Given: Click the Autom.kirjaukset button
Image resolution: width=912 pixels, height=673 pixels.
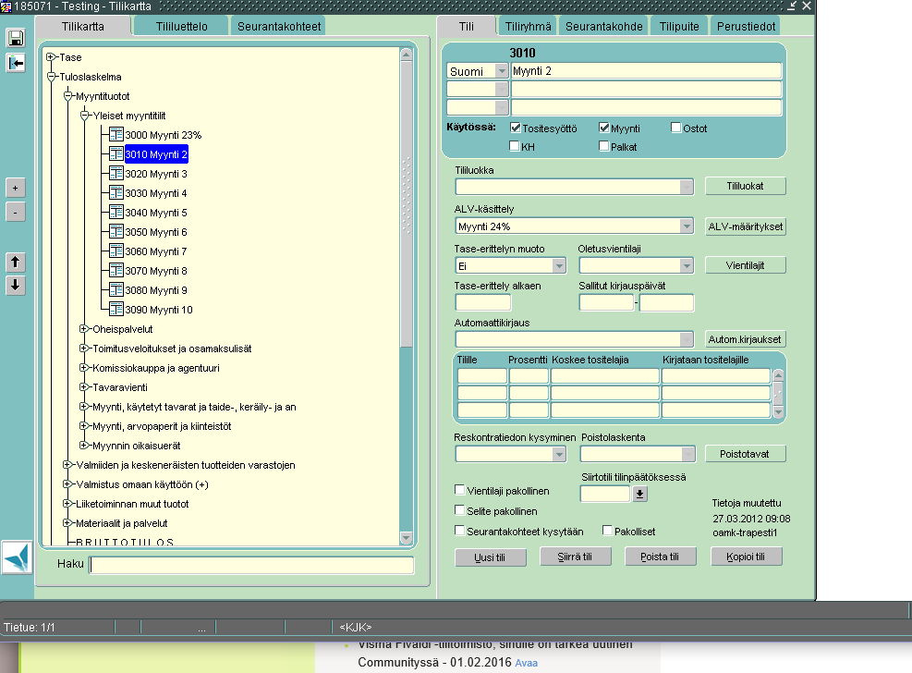Looking at the screenshot, I should 745,339.
